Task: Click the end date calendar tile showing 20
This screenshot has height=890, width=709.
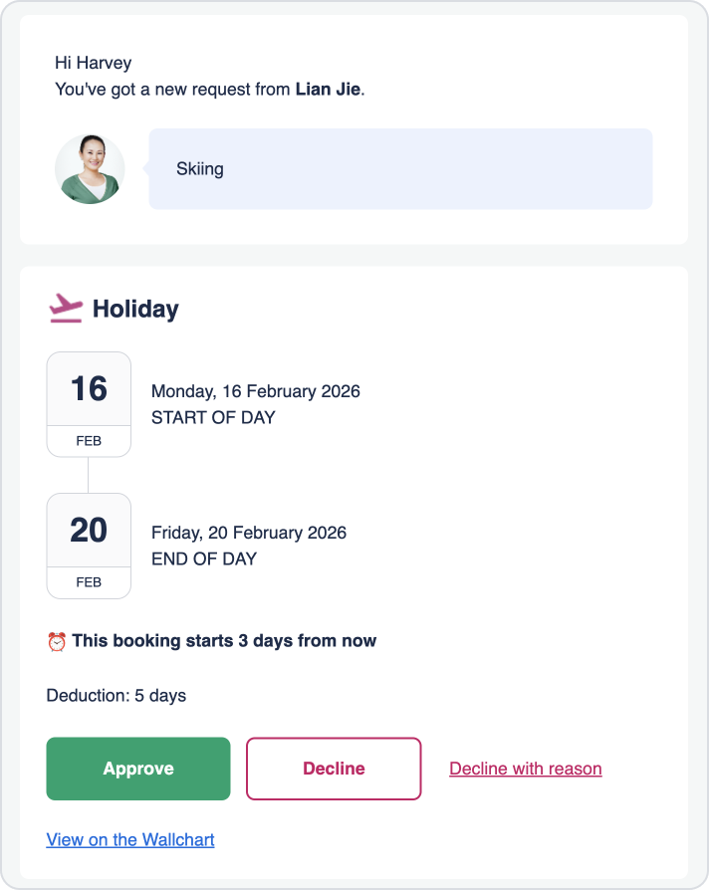Action: [89, 531]
